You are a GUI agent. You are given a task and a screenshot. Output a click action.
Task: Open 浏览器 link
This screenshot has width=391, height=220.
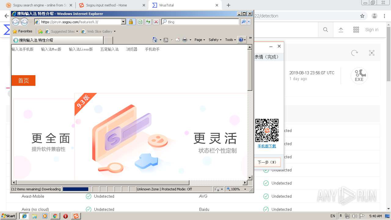(132, 49)
